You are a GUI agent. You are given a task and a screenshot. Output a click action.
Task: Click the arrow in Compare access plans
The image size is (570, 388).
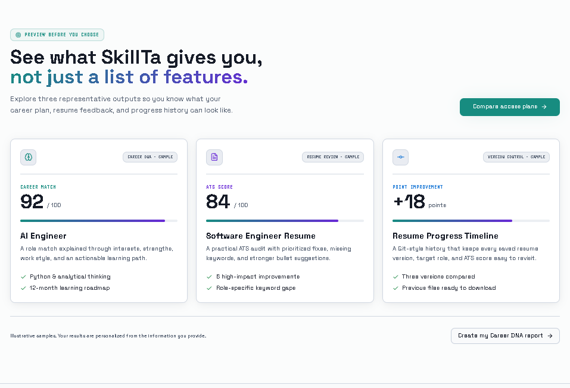(544, 107)
